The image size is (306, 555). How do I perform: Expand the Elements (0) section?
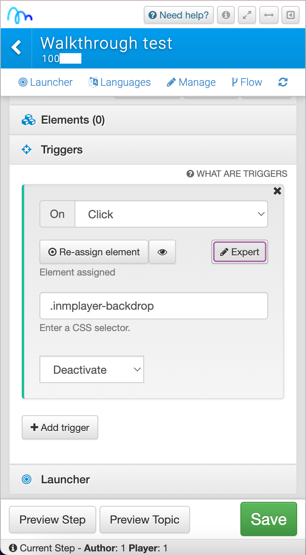(x=153, y=120)
